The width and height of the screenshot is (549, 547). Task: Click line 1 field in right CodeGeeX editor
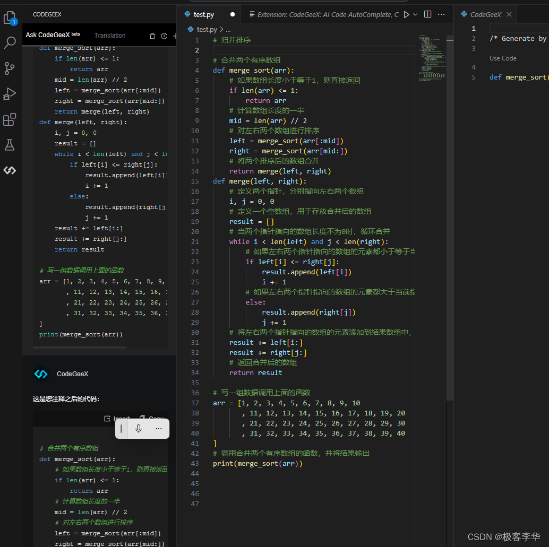pyautogui.click(x=519, y=28)
